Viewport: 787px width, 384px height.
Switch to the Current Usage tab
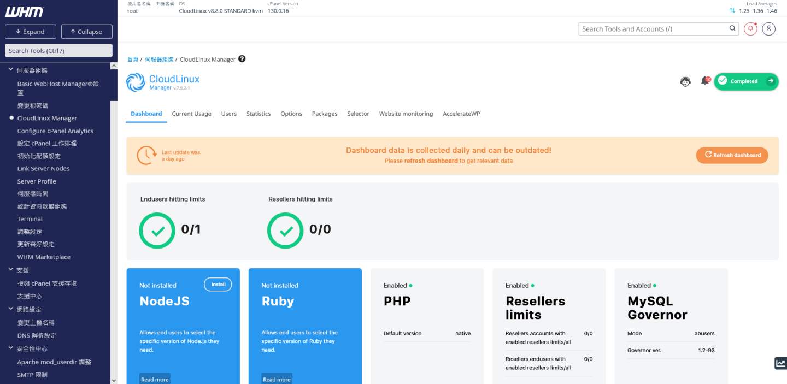pyautogui.click(x=191, y=114)
